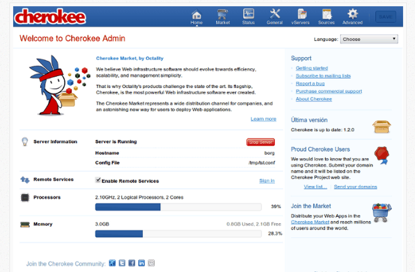Click the Cherokee logo
The height and width of the screenshot is (272, 415).
point(50,17)
